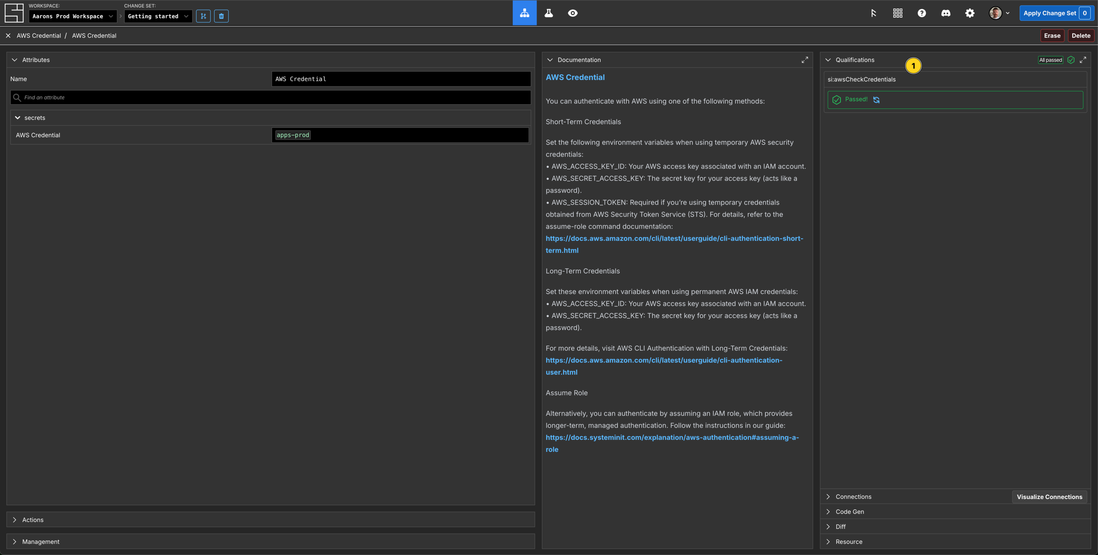This screenshot has height=555, width=1098.
Task: Click the create new change set icon
Action: 203,16
